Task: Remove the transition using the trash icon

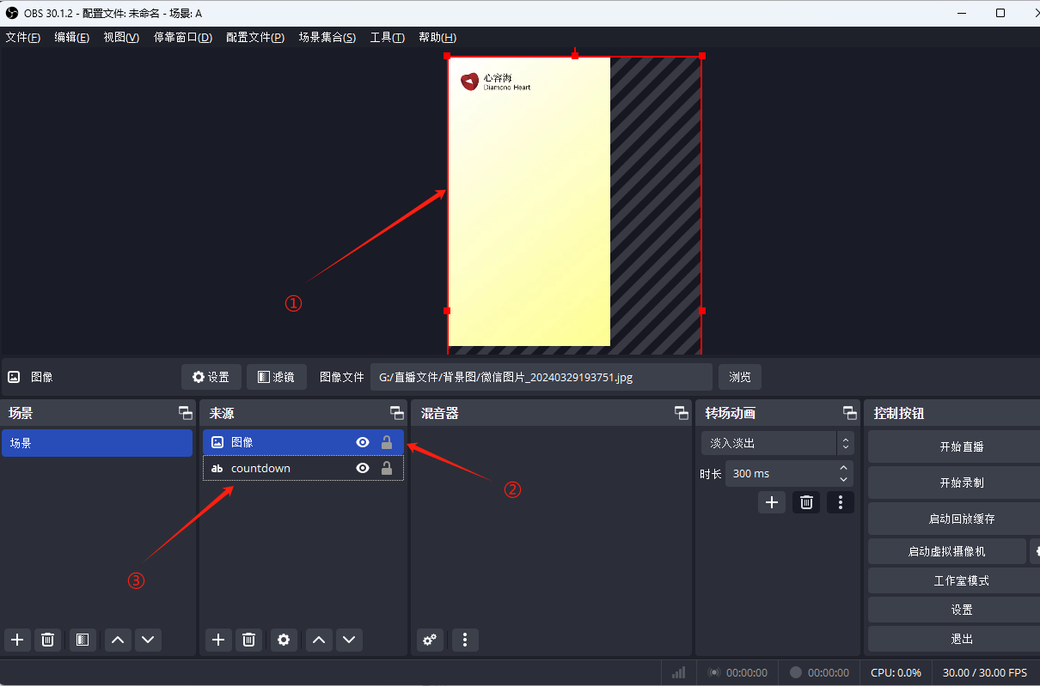Action: tap(806, 502)
